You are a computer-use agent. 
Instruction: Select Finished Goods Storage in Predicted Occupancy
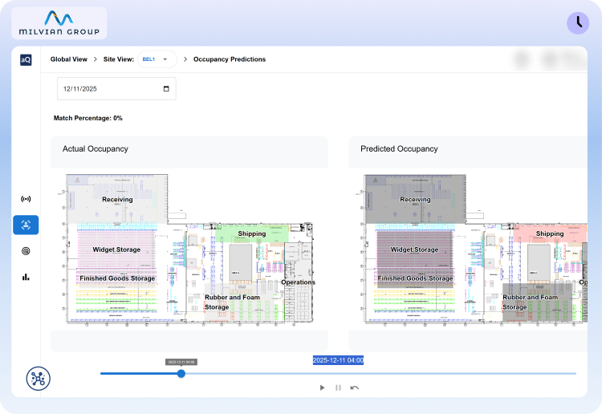[x=415, y=278]
